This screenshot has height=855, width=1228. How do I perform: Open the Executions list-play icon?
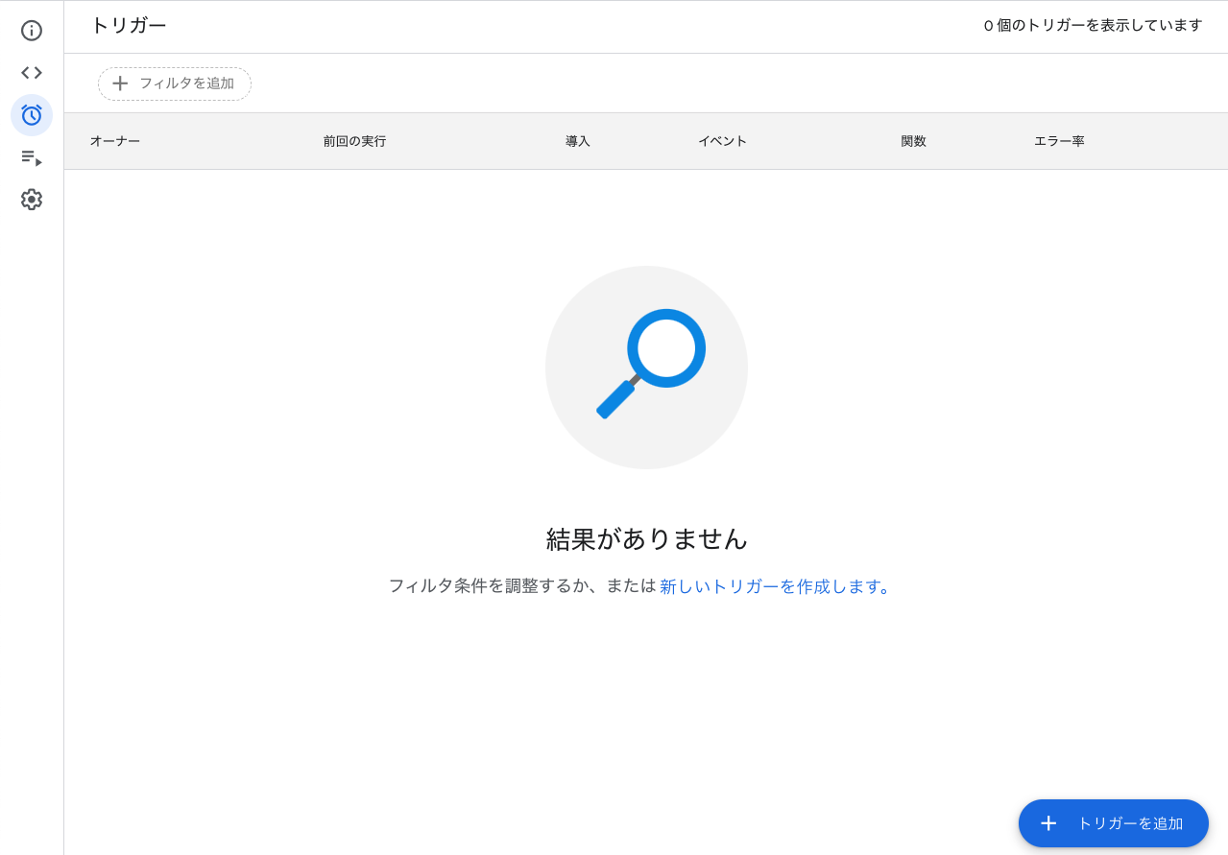32,157
